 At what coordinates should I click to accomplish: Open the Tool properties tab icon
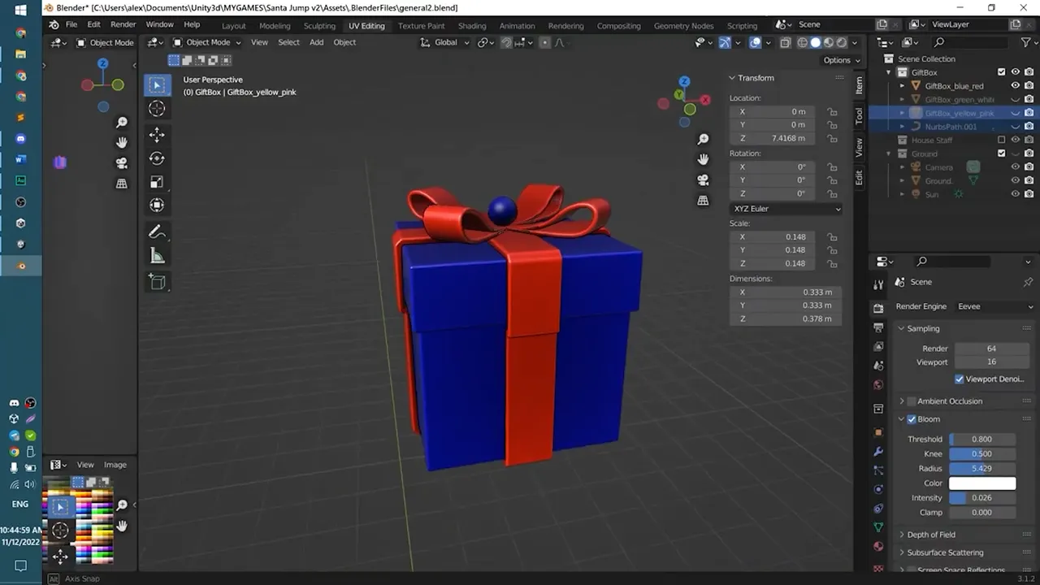click(x=878, y=284)
